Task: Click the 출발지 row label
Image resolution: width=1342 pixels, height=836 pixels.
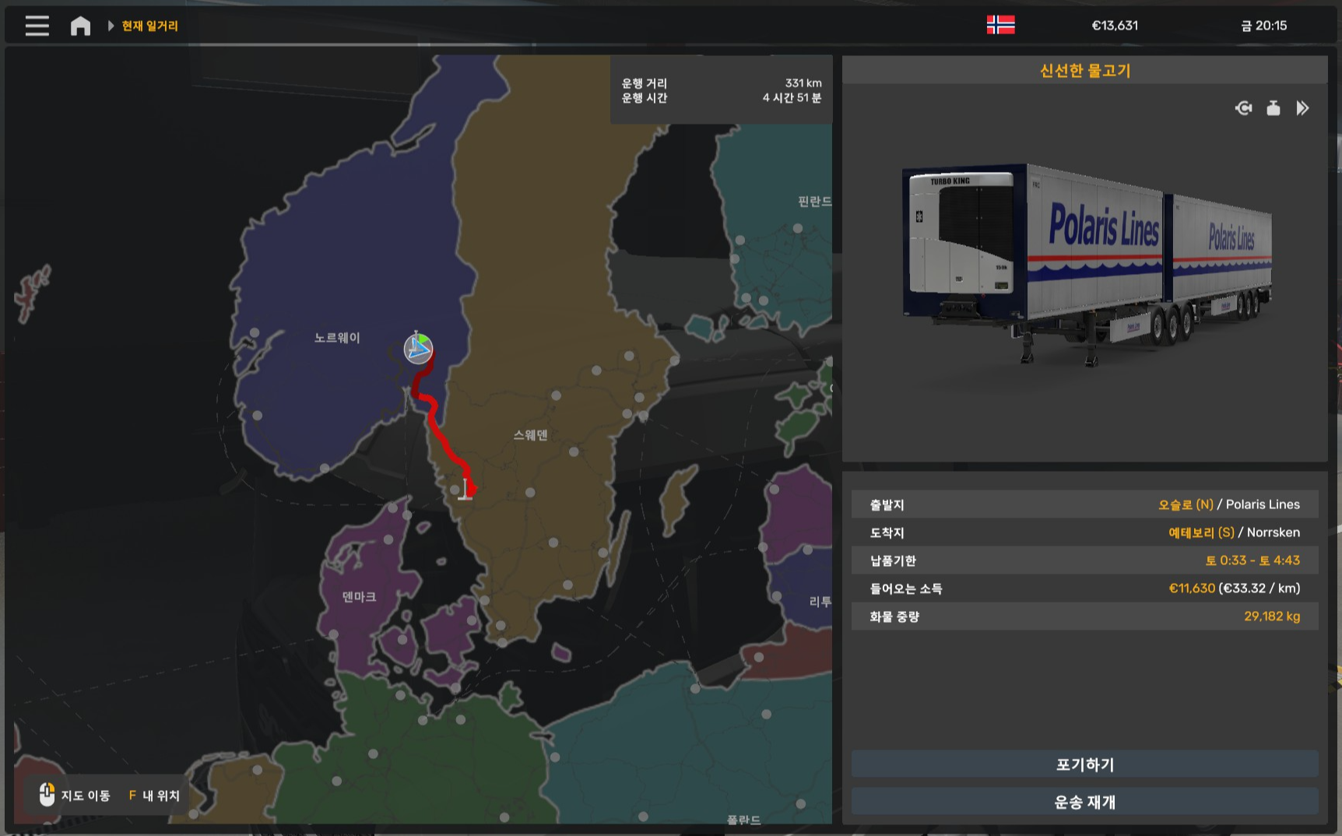Action: 887,505
